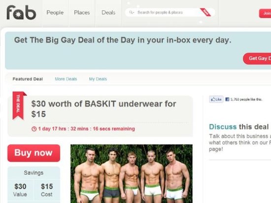Open the People menu
The height and width of the screenshot is (203, 271).
(55, 13)
